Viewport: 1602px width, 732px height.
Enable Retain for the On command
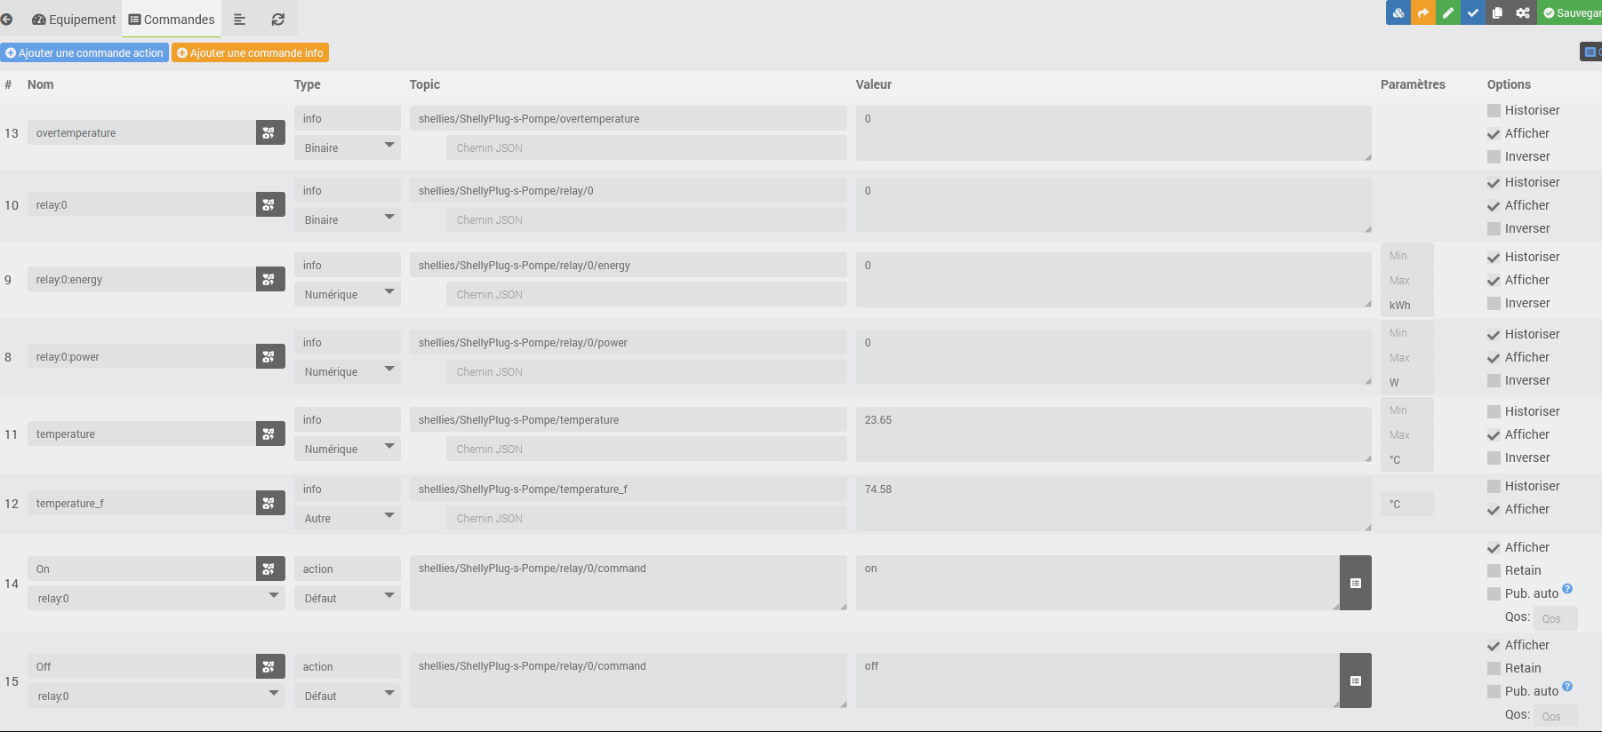coord(1494,571)
